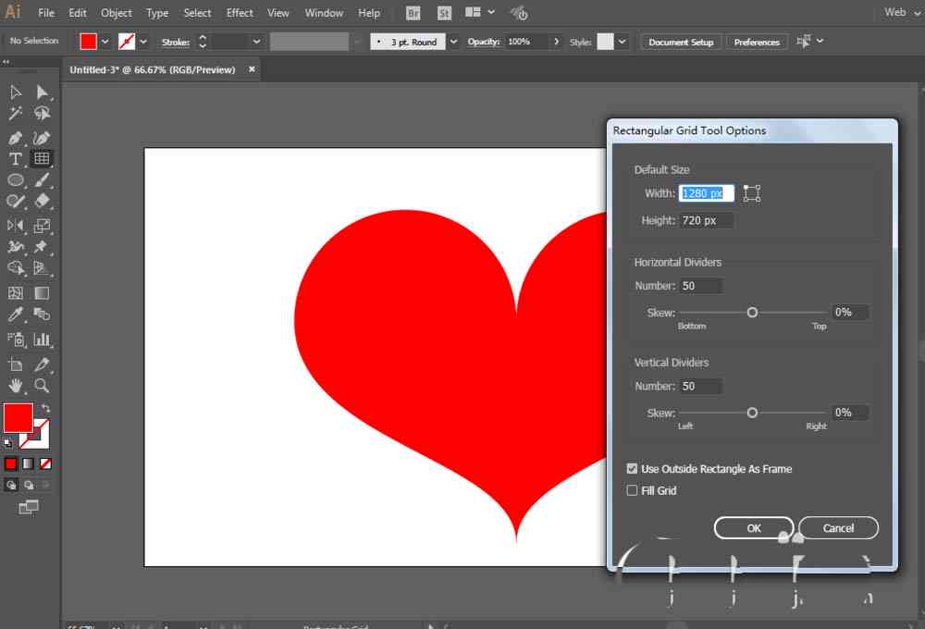Enable the Fill Grid checkbox

pos(632,490)
